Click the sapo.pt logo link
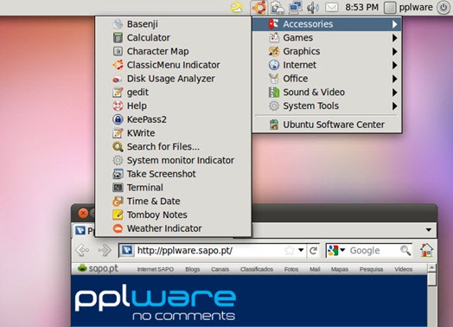Image resolution: width=453 pixels, height=327 pixels. click(x=99, y=268)
